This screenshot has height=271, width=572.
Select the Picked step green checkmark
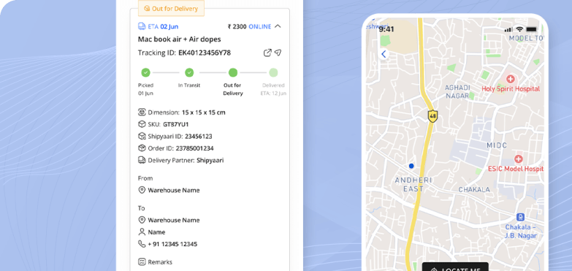click(145, 72)
